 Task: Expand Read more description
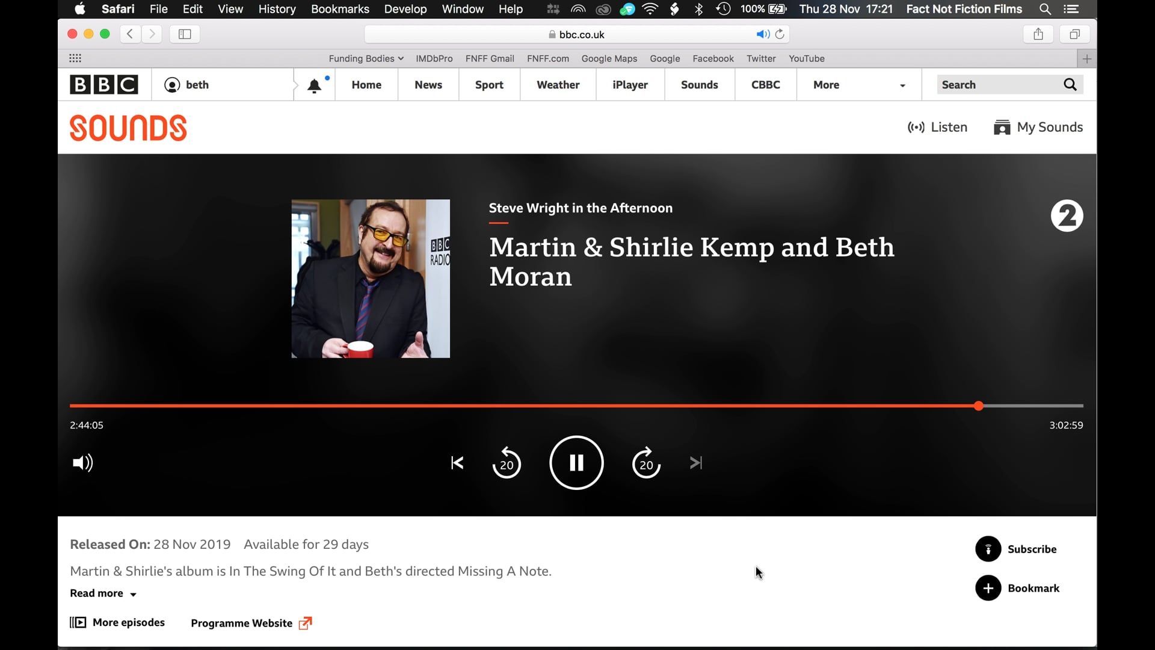click(103, 593)
